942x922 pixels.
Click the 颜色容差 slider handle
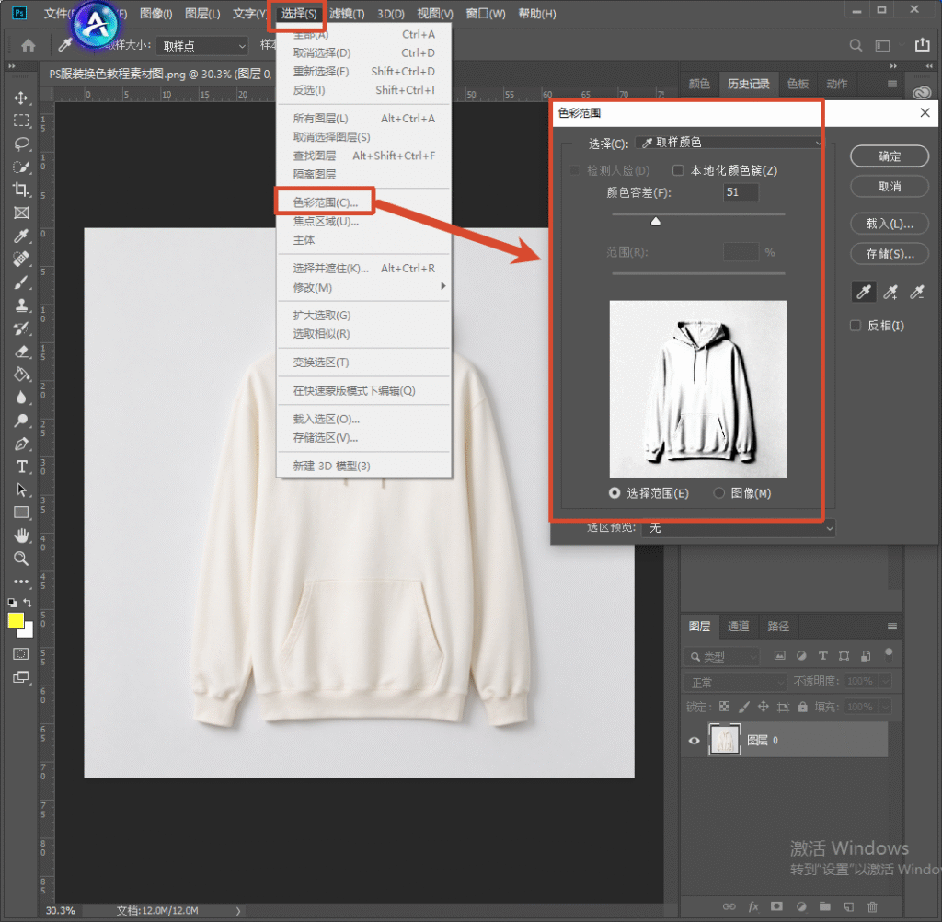pos(655,221)
